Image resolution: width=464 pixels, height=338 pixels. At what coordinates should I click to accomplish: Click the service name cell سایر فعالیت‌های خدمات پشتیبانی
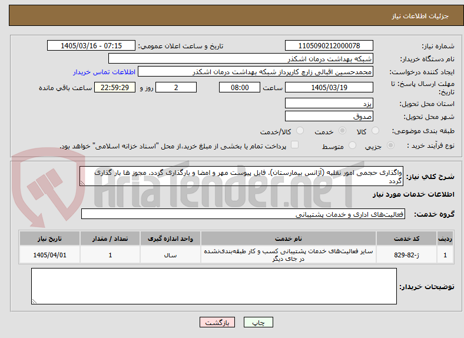pyautogui.click(x=288, y=255)
